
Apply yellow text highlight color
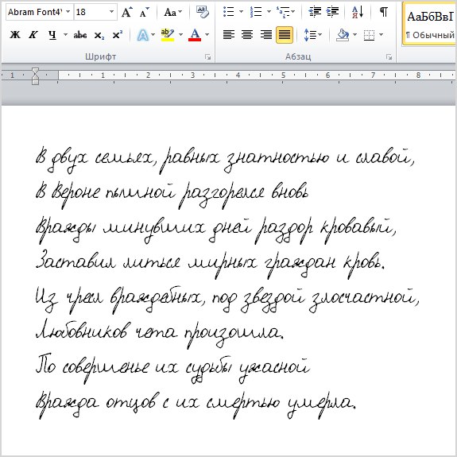coord(168,35)
